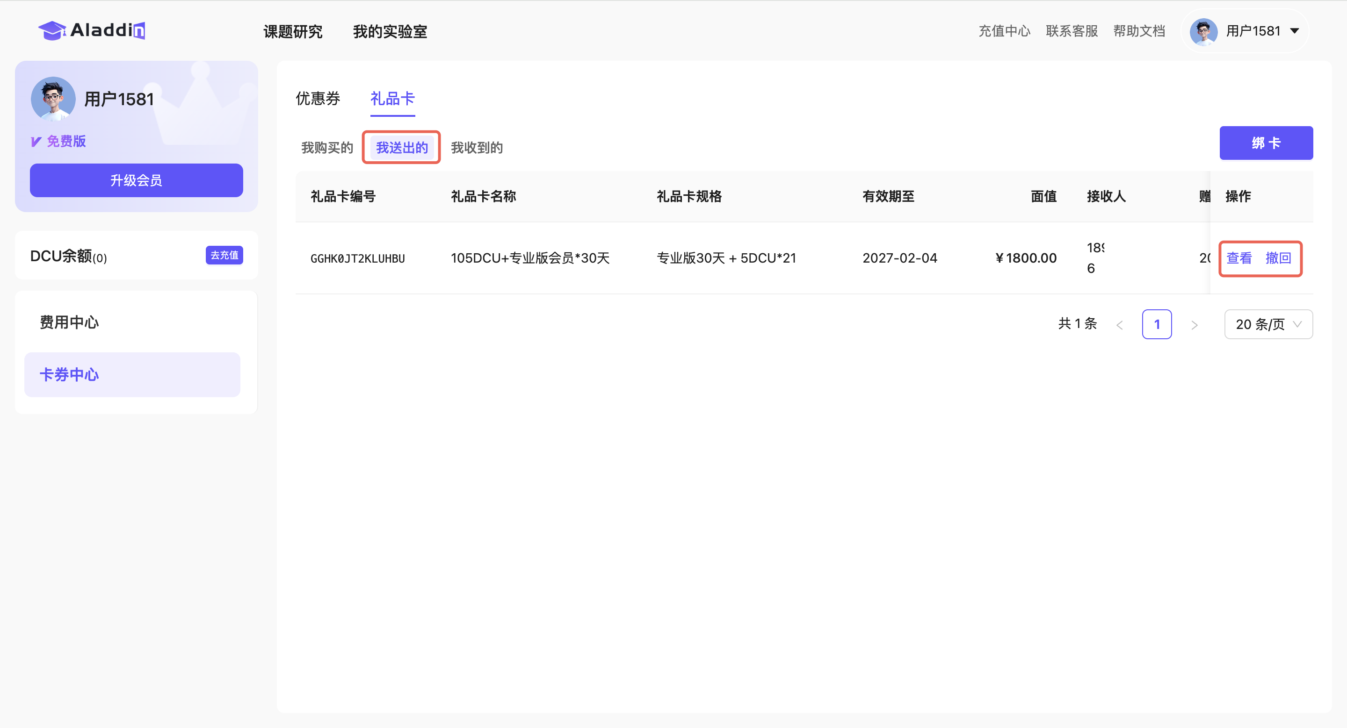Show 我收到的 gift cards
Viewport: 1347px width, 728px height.
(477, 148)
